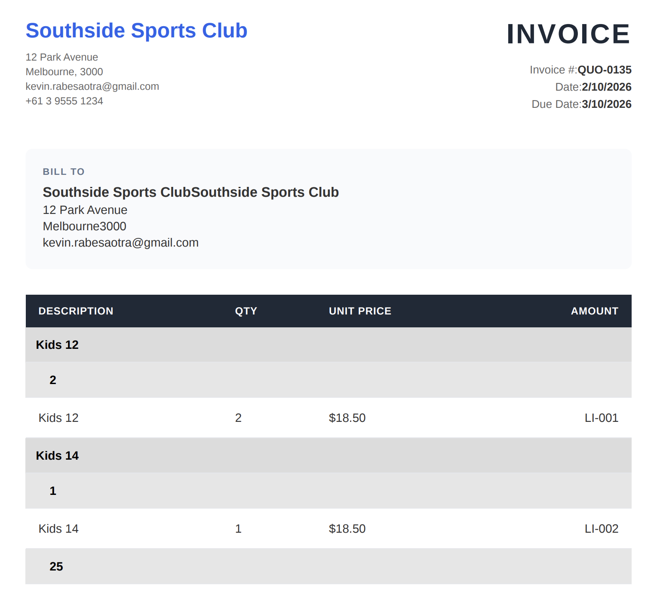Click the LI-002 amount cell
This screenshot has height=598, width=657.
[601, 529]
